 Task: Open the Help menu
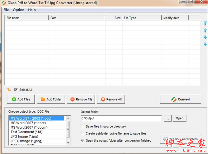tap(32, 10)
